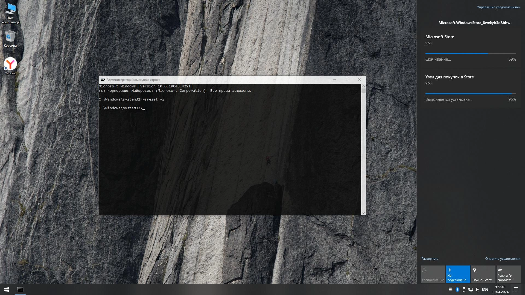The height and width of the screenshot is (295, 525).
Task: Select the Этот компьютер desktop icon
Action: point(10,11)
